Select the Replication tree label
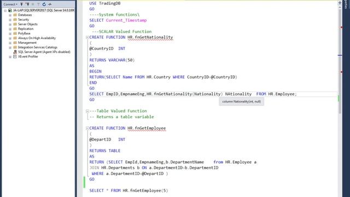The width and height of the screenshot is (350, 197). (x=26, y=29)
